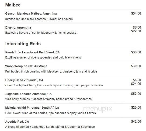Screen dimensions: 146x131
Task: Click the $22.00 bottle price for Diseno
Action: pyautogui.click(x=136, y=31)
